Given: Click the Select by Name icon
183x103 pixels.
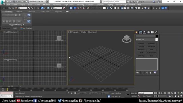Looking at the screenshot, I should point(32,8).
